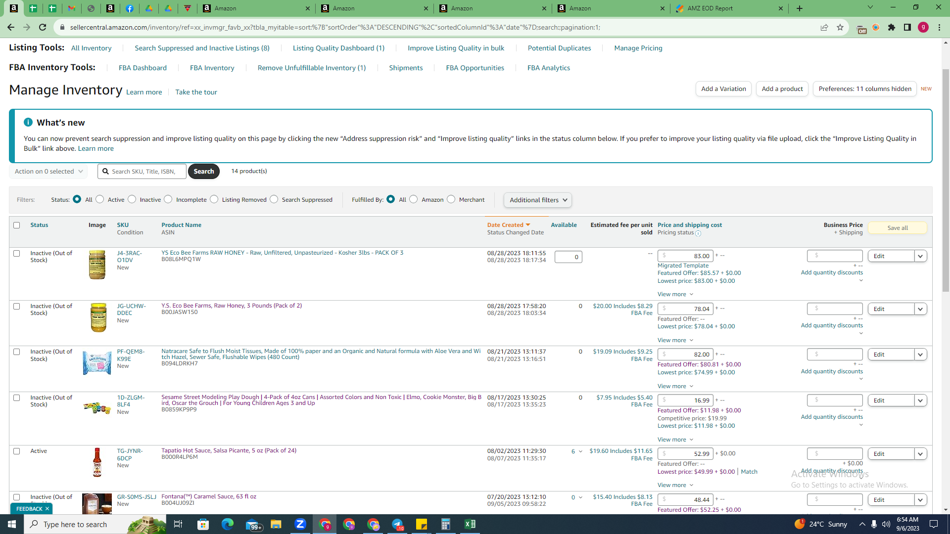Screen dimensions: 950x534
Task: Go to FBA Inventory
Action: [212, 68]
